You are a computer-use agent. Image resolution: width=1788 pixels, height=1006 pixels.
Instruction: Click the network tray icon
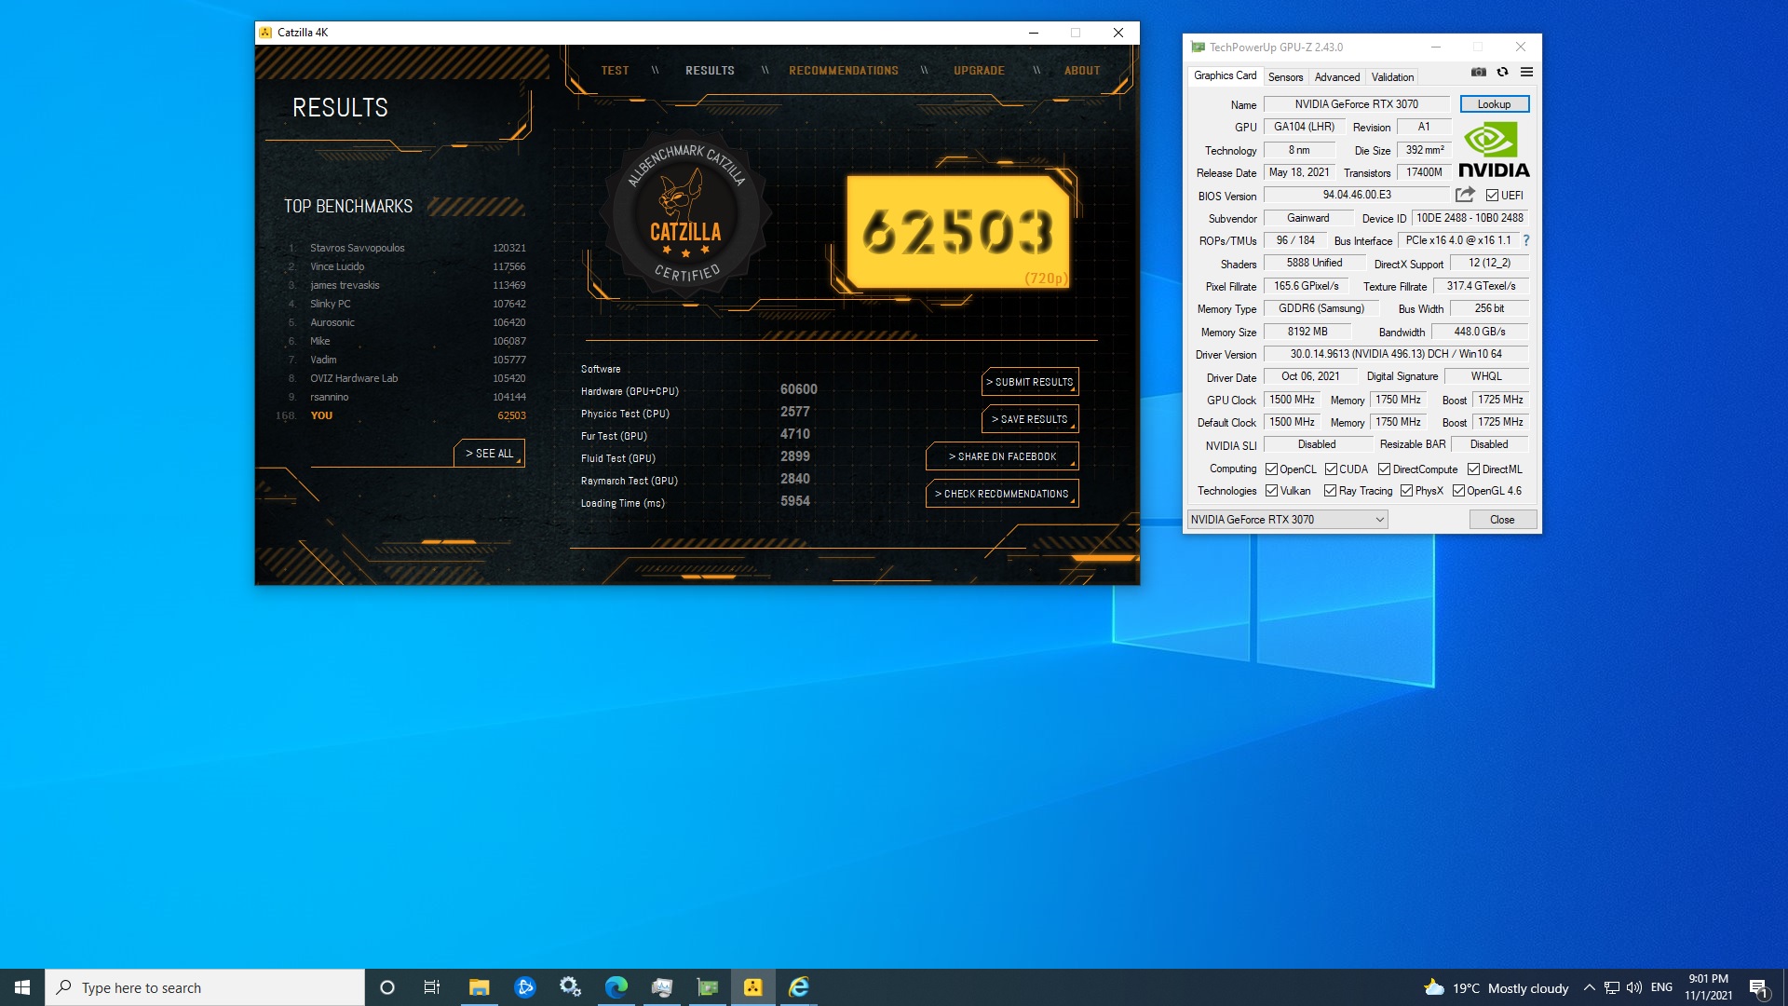(1612, 987)
